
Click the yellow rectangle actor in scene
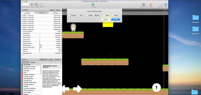tap(108, 25)
